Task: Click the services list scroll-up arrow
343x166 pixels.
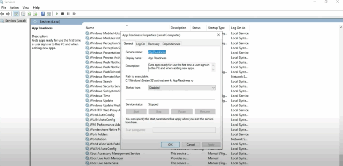Action: (341, 27)
